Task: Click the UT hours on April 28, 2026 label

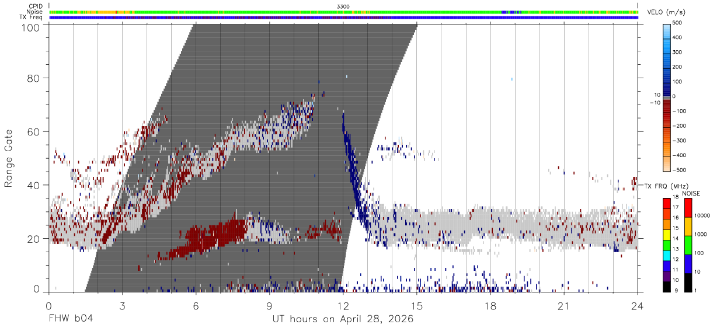Action: click(343, 319)
